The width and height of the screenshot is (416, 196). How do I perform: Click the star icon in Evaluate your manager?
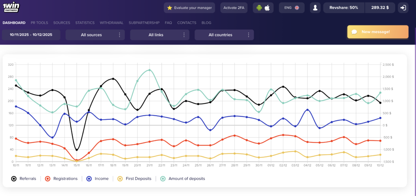170,8
